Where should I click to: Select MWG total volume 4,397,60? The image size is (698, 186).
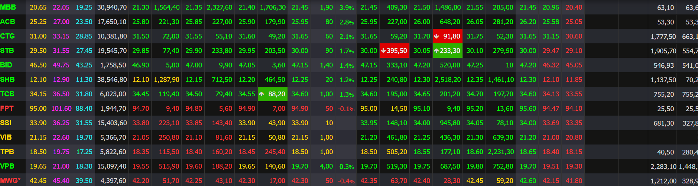[x=113, y=181]
